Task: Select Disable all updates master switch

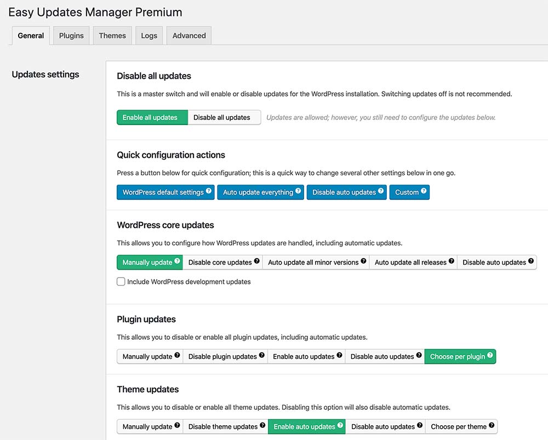Action: click(222, 117)
